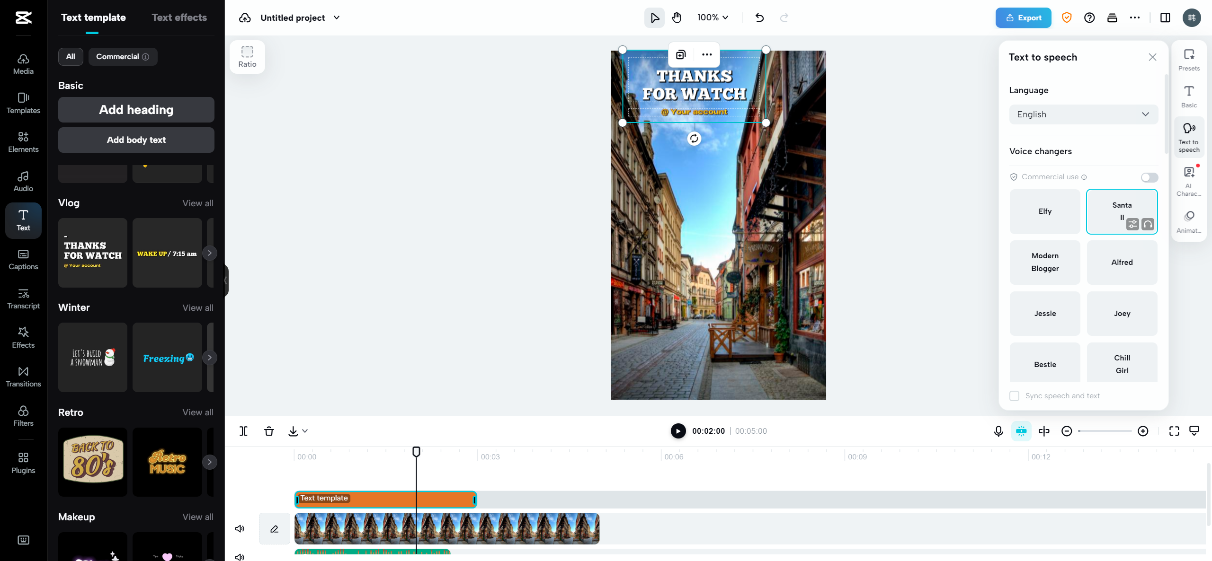
Task: Expand the zoom level 100% dropdown
Action: 712,18
